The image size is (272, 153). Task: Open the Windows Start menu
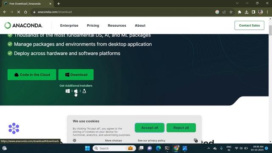click(88, 148)
